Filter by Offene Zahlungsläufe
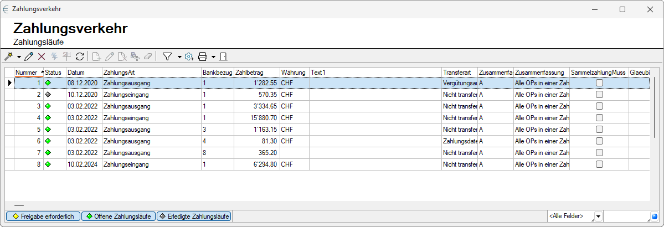 pos(118,216)
